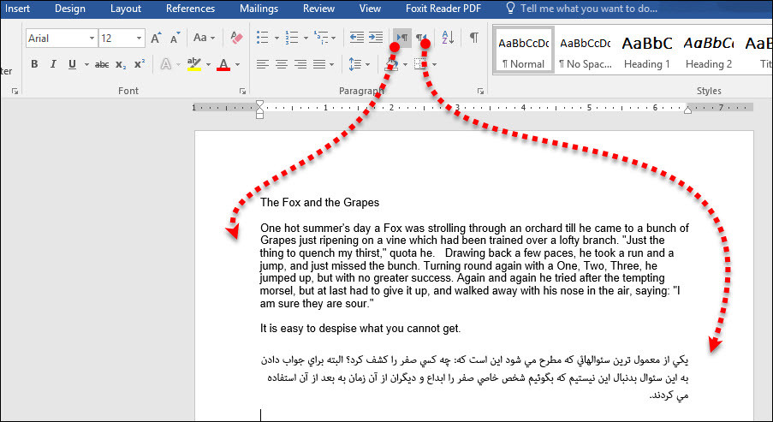Viewport: 773px width, 422px height.
Task: Toggle show paragraph marks
Action: pos(473,38)
